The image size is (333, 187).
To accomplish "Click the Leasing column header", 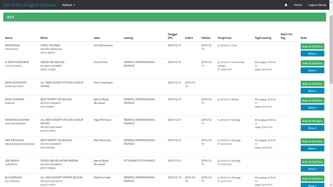I will click(128, 38).
